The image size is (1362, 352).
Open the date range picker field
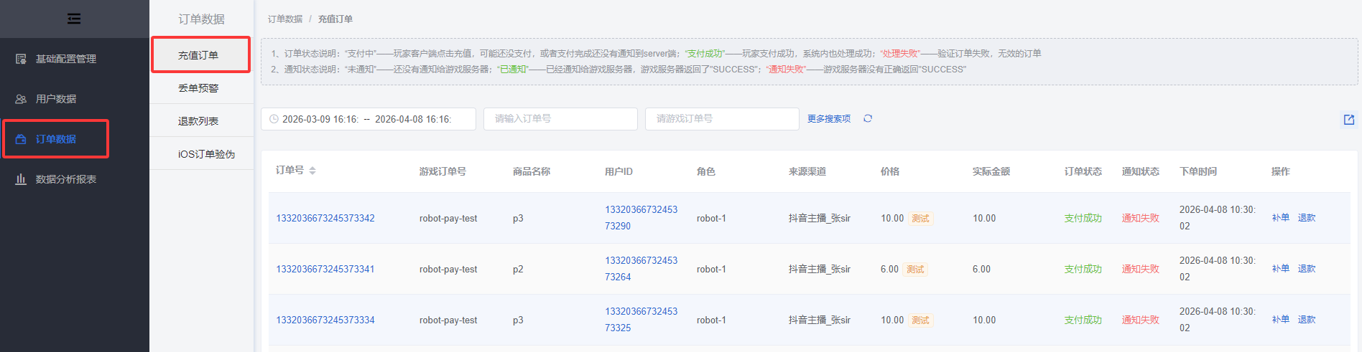[369, 119]
